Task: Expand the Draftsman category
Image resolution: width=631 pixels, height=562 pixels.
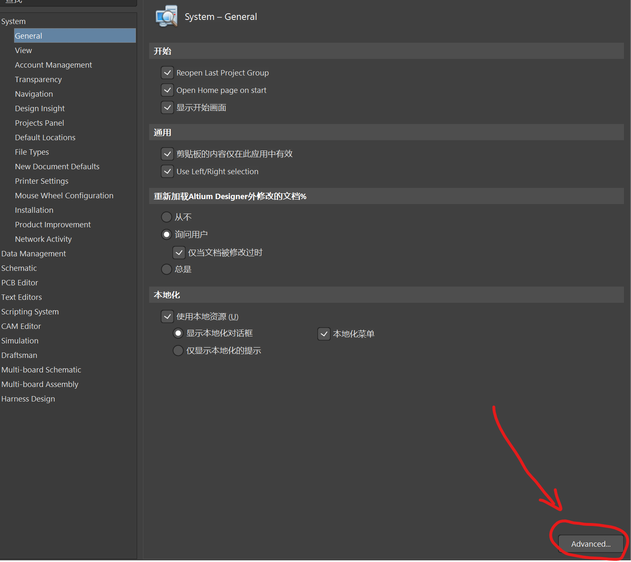Action: click(19, 355)
